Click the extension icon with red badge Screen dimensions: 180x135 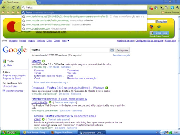[151, 8]
